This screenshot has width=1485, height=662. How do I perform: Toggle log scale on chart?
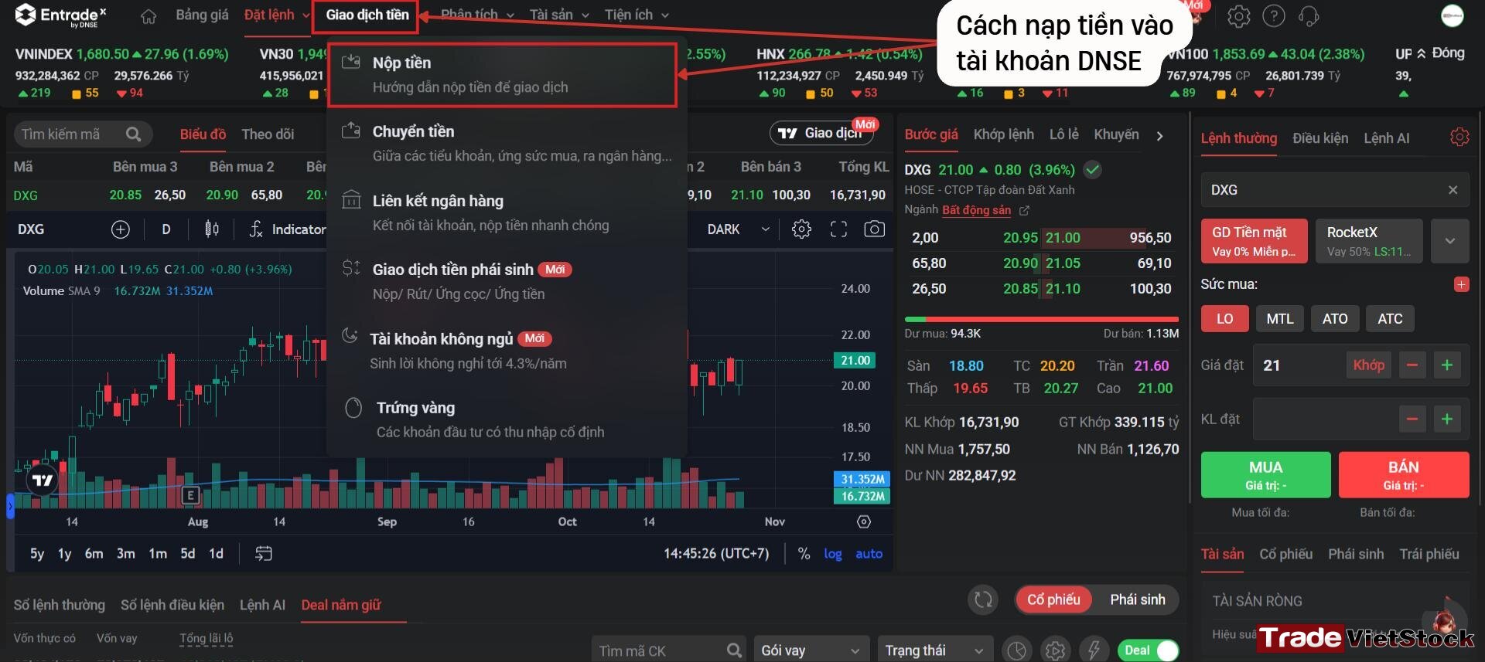click(x=832, y=554)
